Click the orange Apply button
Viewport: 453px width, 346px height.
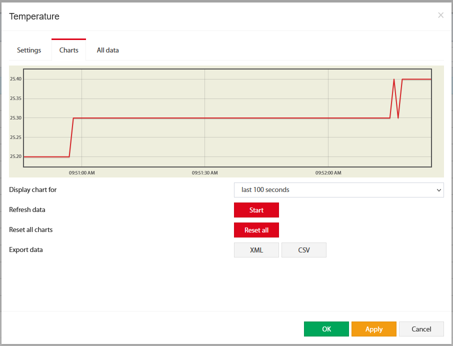(374, 329)
